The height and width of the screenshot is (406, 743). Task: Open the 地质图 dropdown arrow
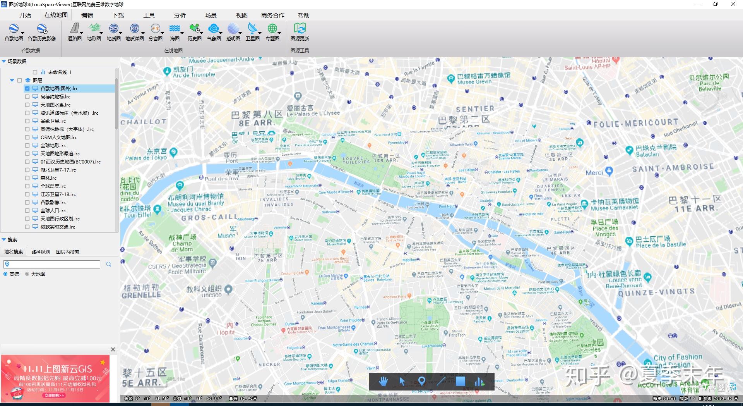click(120, 33)
